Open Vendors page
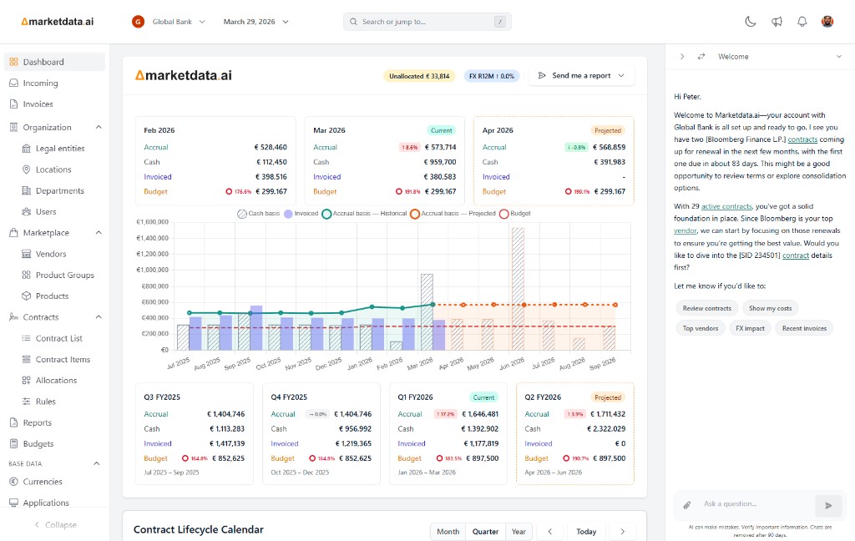The width and height of the screenshot is (855, 541). (51, 254)
